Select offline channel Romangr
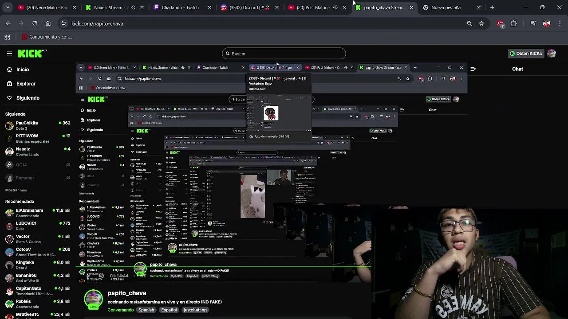568x319 pixels. point(38,178)
